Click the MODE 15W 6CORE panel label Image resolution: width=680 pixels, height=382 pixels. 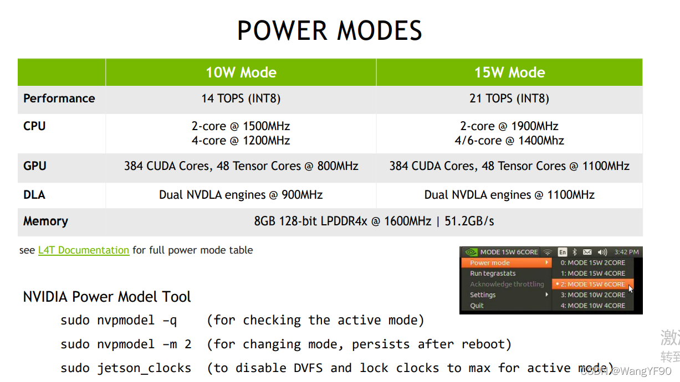(509, 252)
